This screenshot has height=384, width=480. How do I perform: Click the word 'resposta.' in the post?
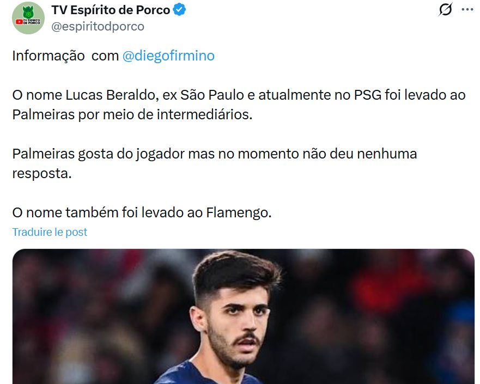42,174
